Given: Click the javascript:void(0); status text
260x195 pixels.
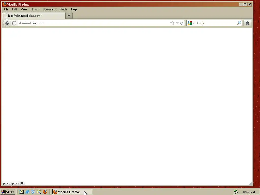Looking at the screenshot, I should pos(14,183).
